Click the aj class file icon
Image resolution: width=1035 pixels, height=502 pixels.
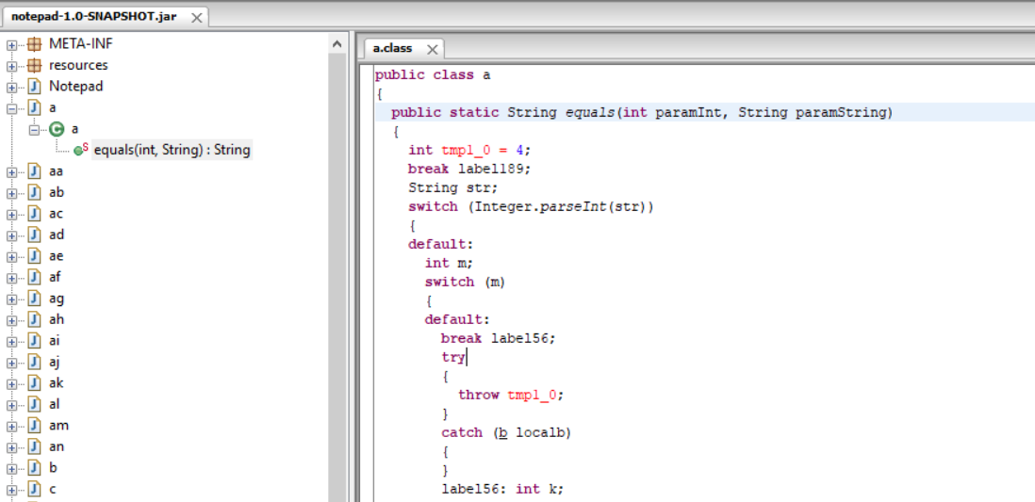pos(34,362)
